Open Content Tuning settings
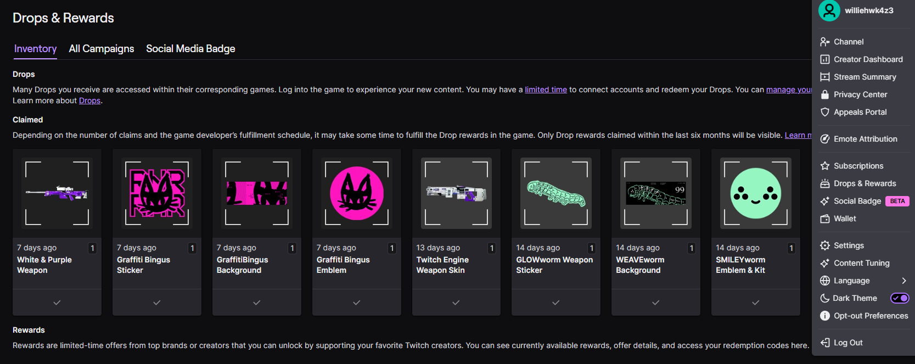This screenshot has width=915, height=364. [x=861, y=263]
